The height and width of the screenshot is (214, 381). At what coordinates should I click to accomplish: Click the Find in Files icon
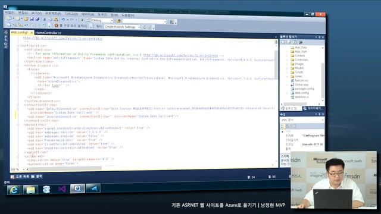tap(118, 21)
